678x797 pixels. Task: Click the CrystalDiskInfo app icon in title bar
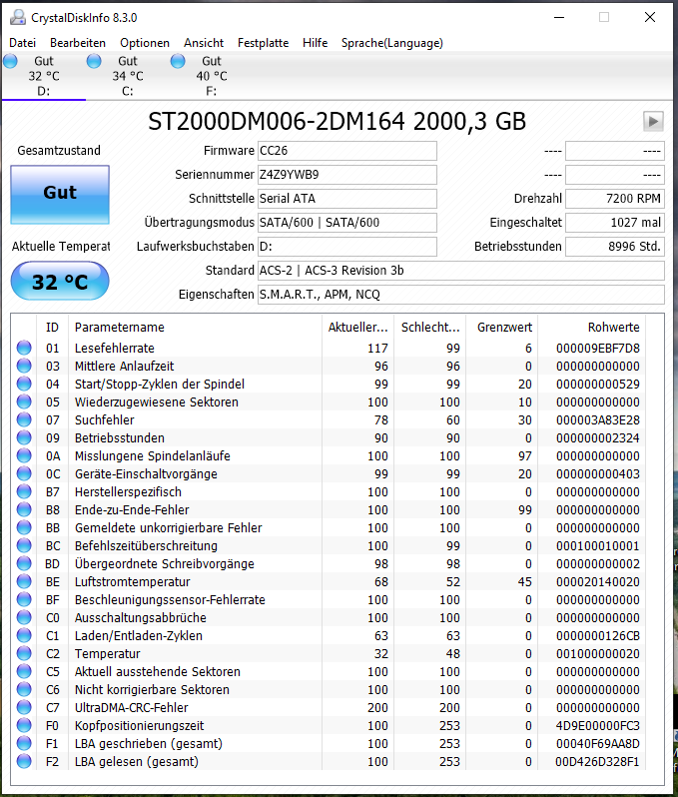(18, 17)
